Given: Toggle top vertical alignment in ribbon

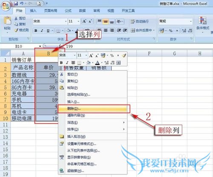Looking at the screenshot, I should click(99, 21).
